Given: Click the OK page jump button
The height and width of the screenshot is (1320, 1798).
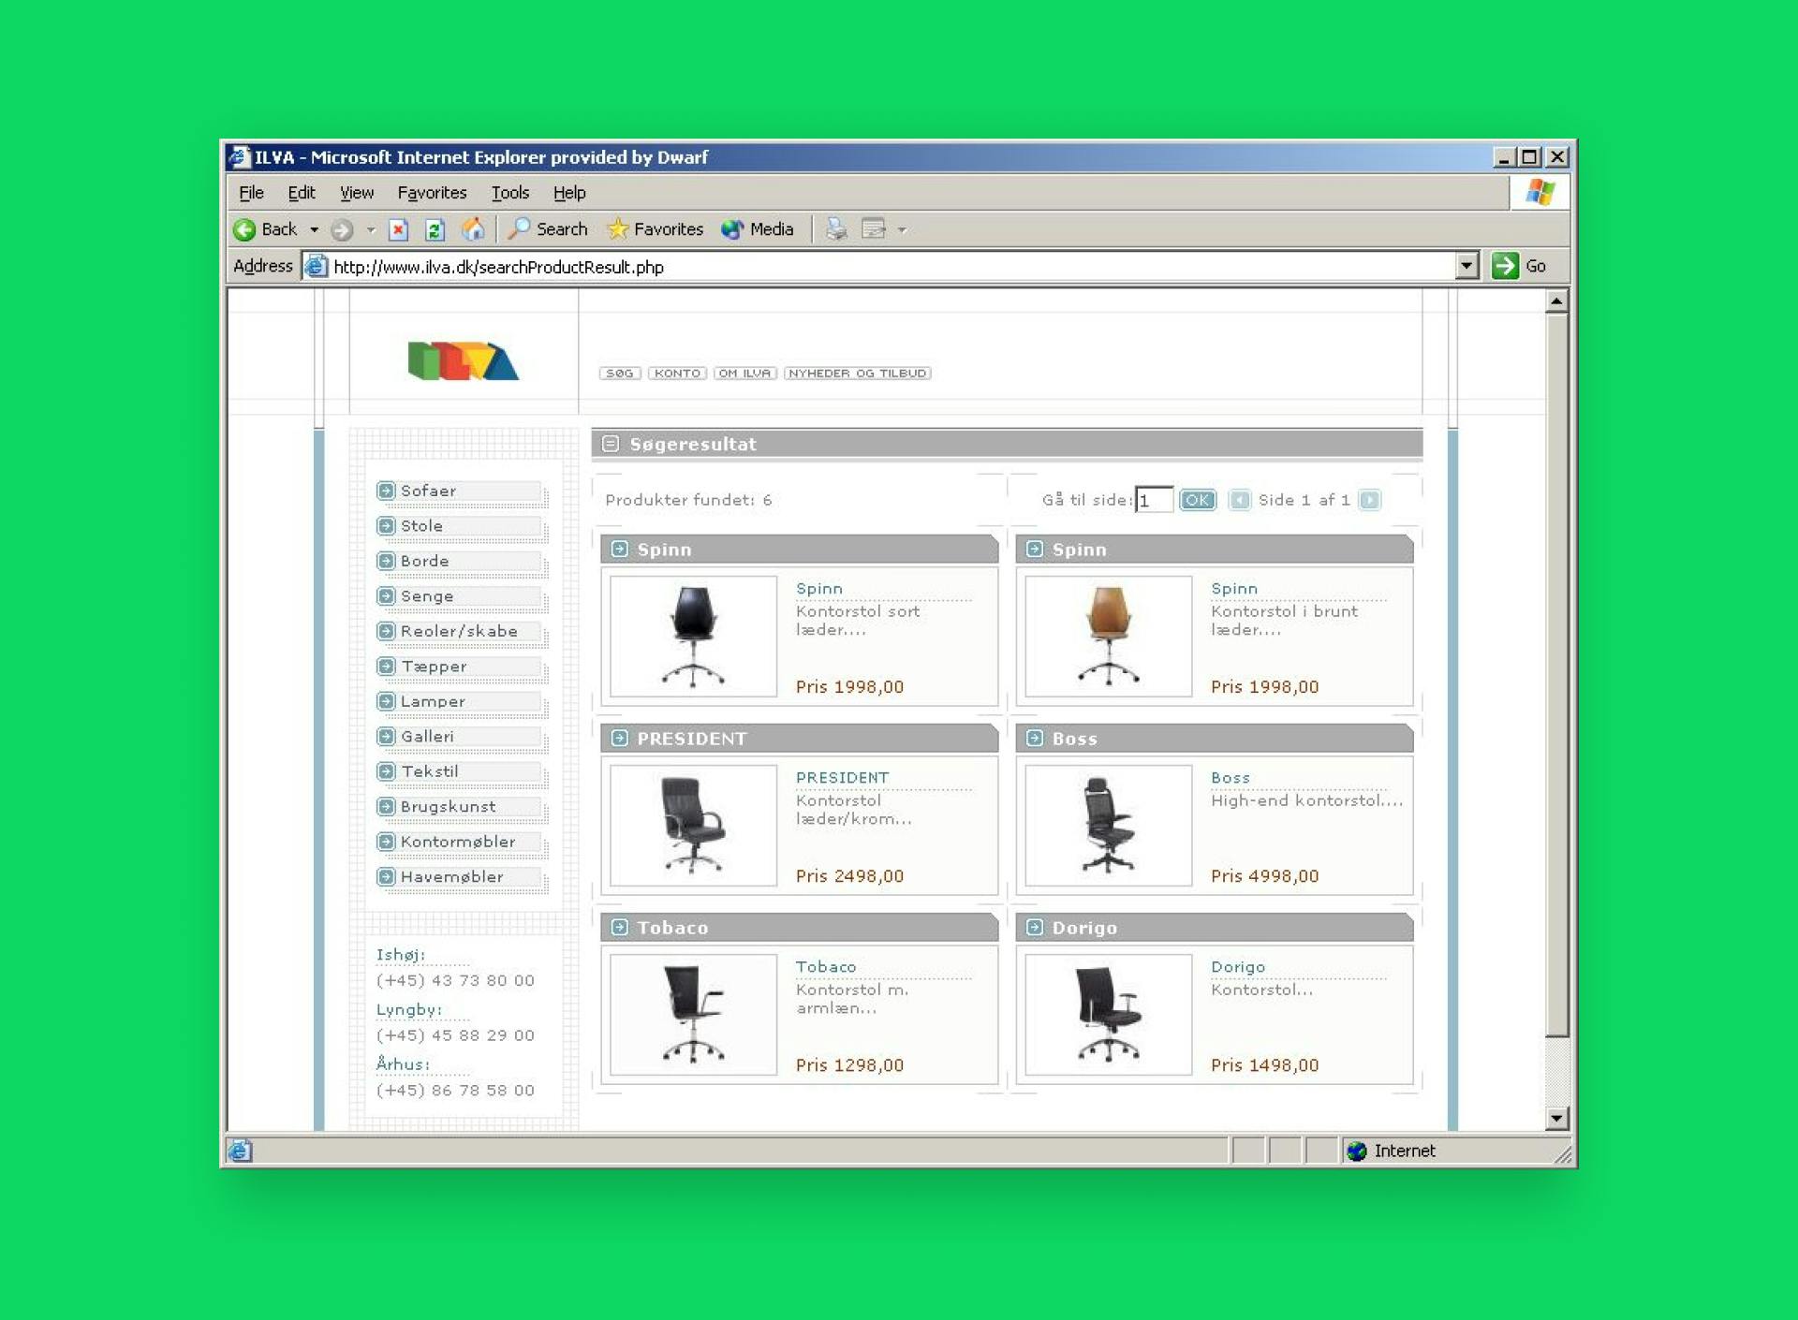Looking at the screenshot, I should click(x=1197, y=500).
